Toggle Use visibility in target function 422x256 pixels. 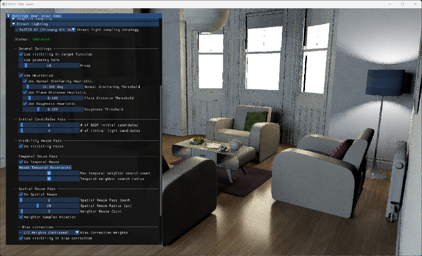tap(21, 54)
